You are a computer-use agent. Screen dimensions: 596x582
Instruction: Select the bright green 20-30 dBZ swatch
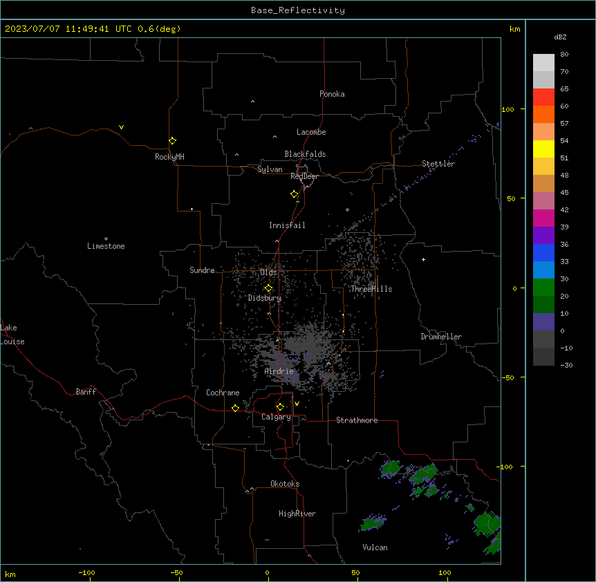pyautogui.click(x=543, y=288)
